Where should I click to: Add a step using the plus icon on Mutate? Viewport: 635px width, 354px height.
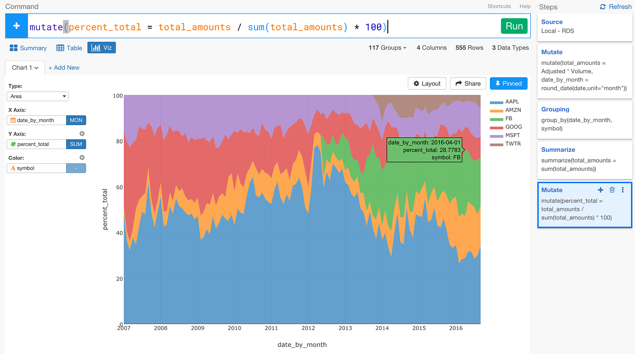[x=600, y=189]
